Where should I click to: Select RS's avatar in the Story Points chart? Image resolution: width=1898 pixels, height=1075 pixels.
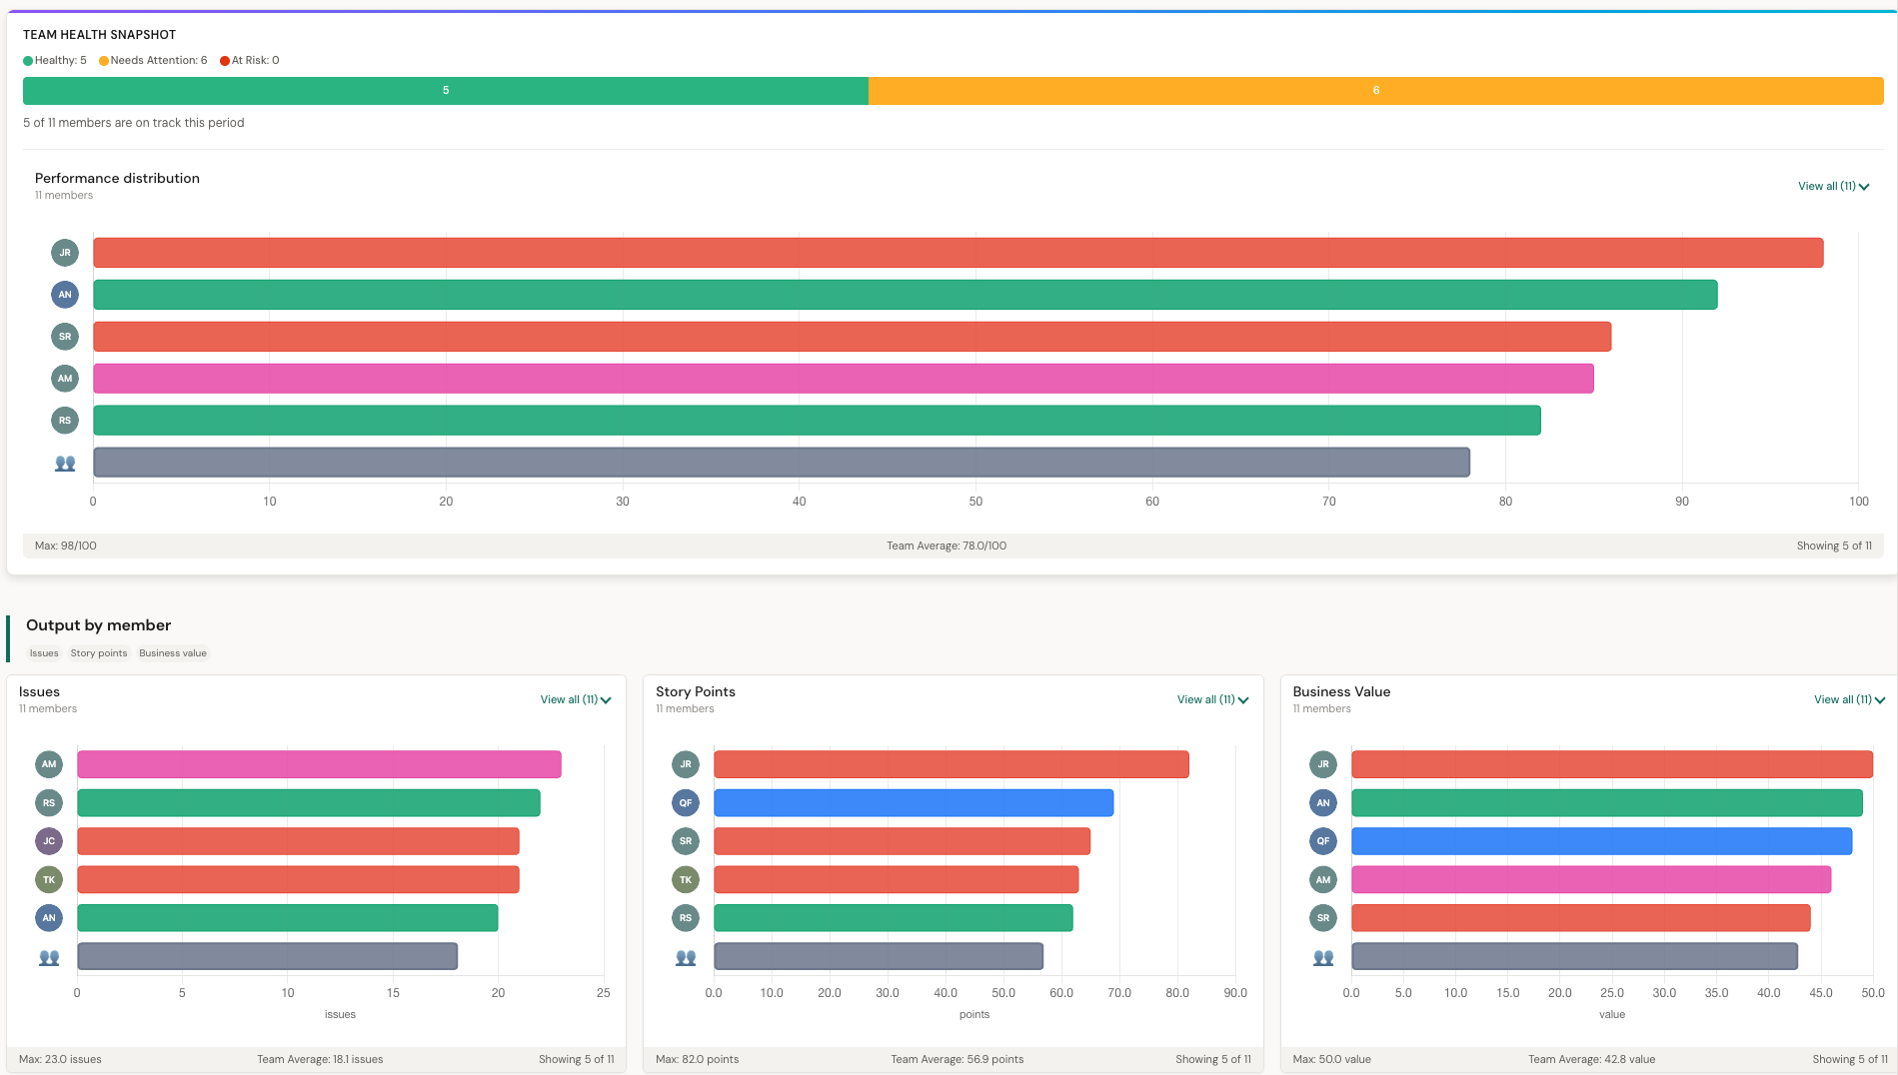tap(686, 917)
